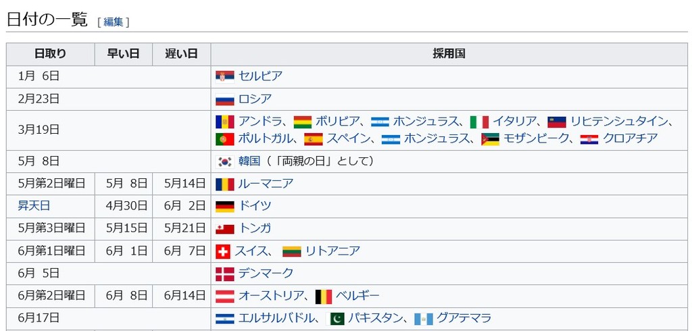The image size is (692, 331).
Task: Click the South Korea flag icon
Action: pos(224,161)
